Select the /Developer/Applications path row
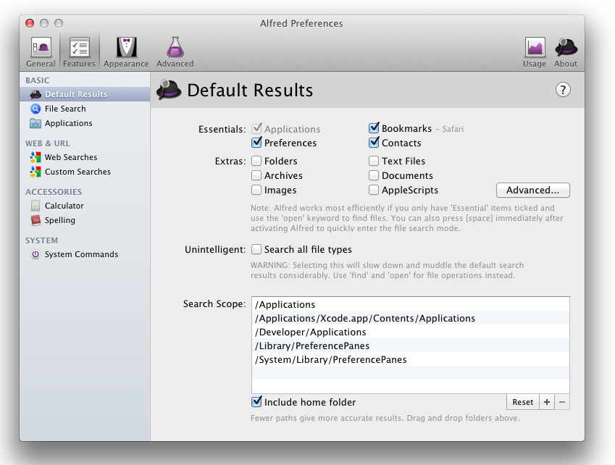This screenshot has width=615, height=465. click(410, 332)
